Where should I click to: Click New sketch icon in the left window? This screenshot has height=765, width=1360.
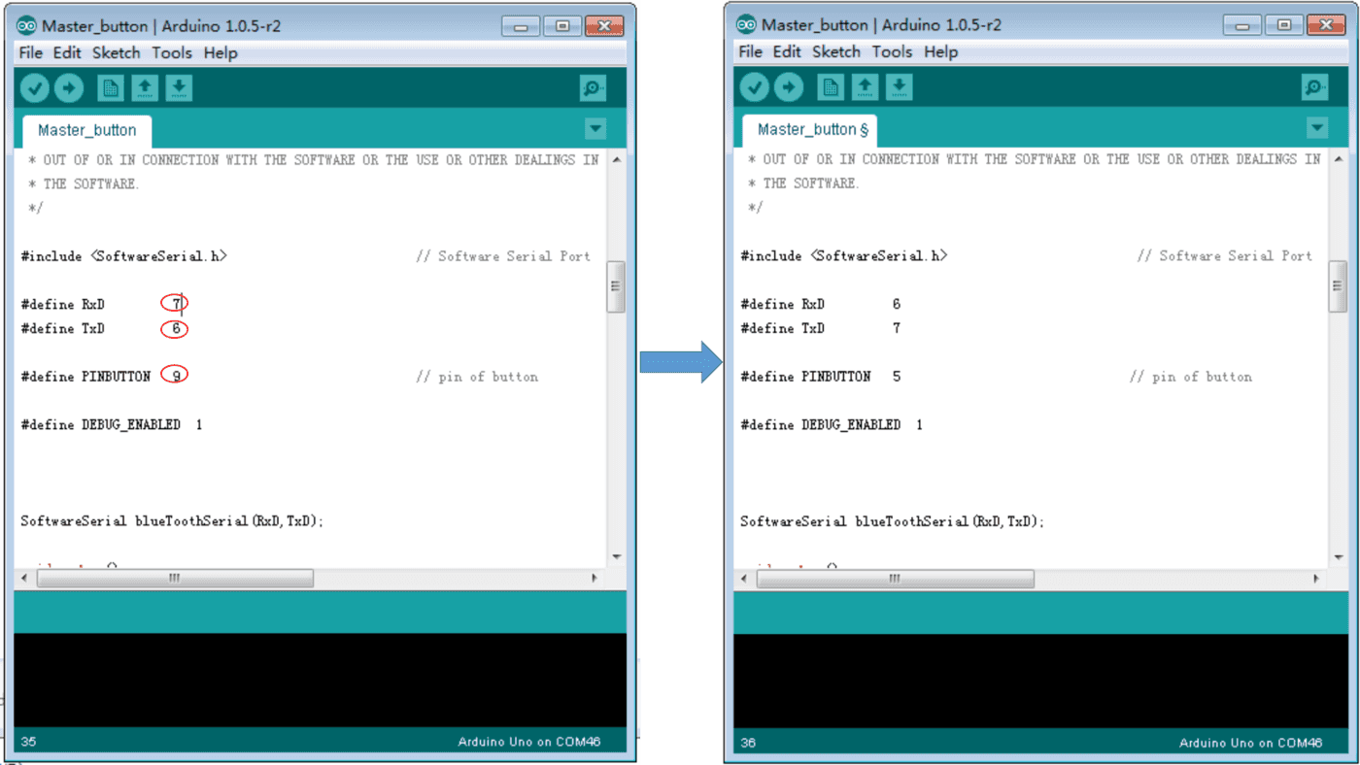(111, 88)
